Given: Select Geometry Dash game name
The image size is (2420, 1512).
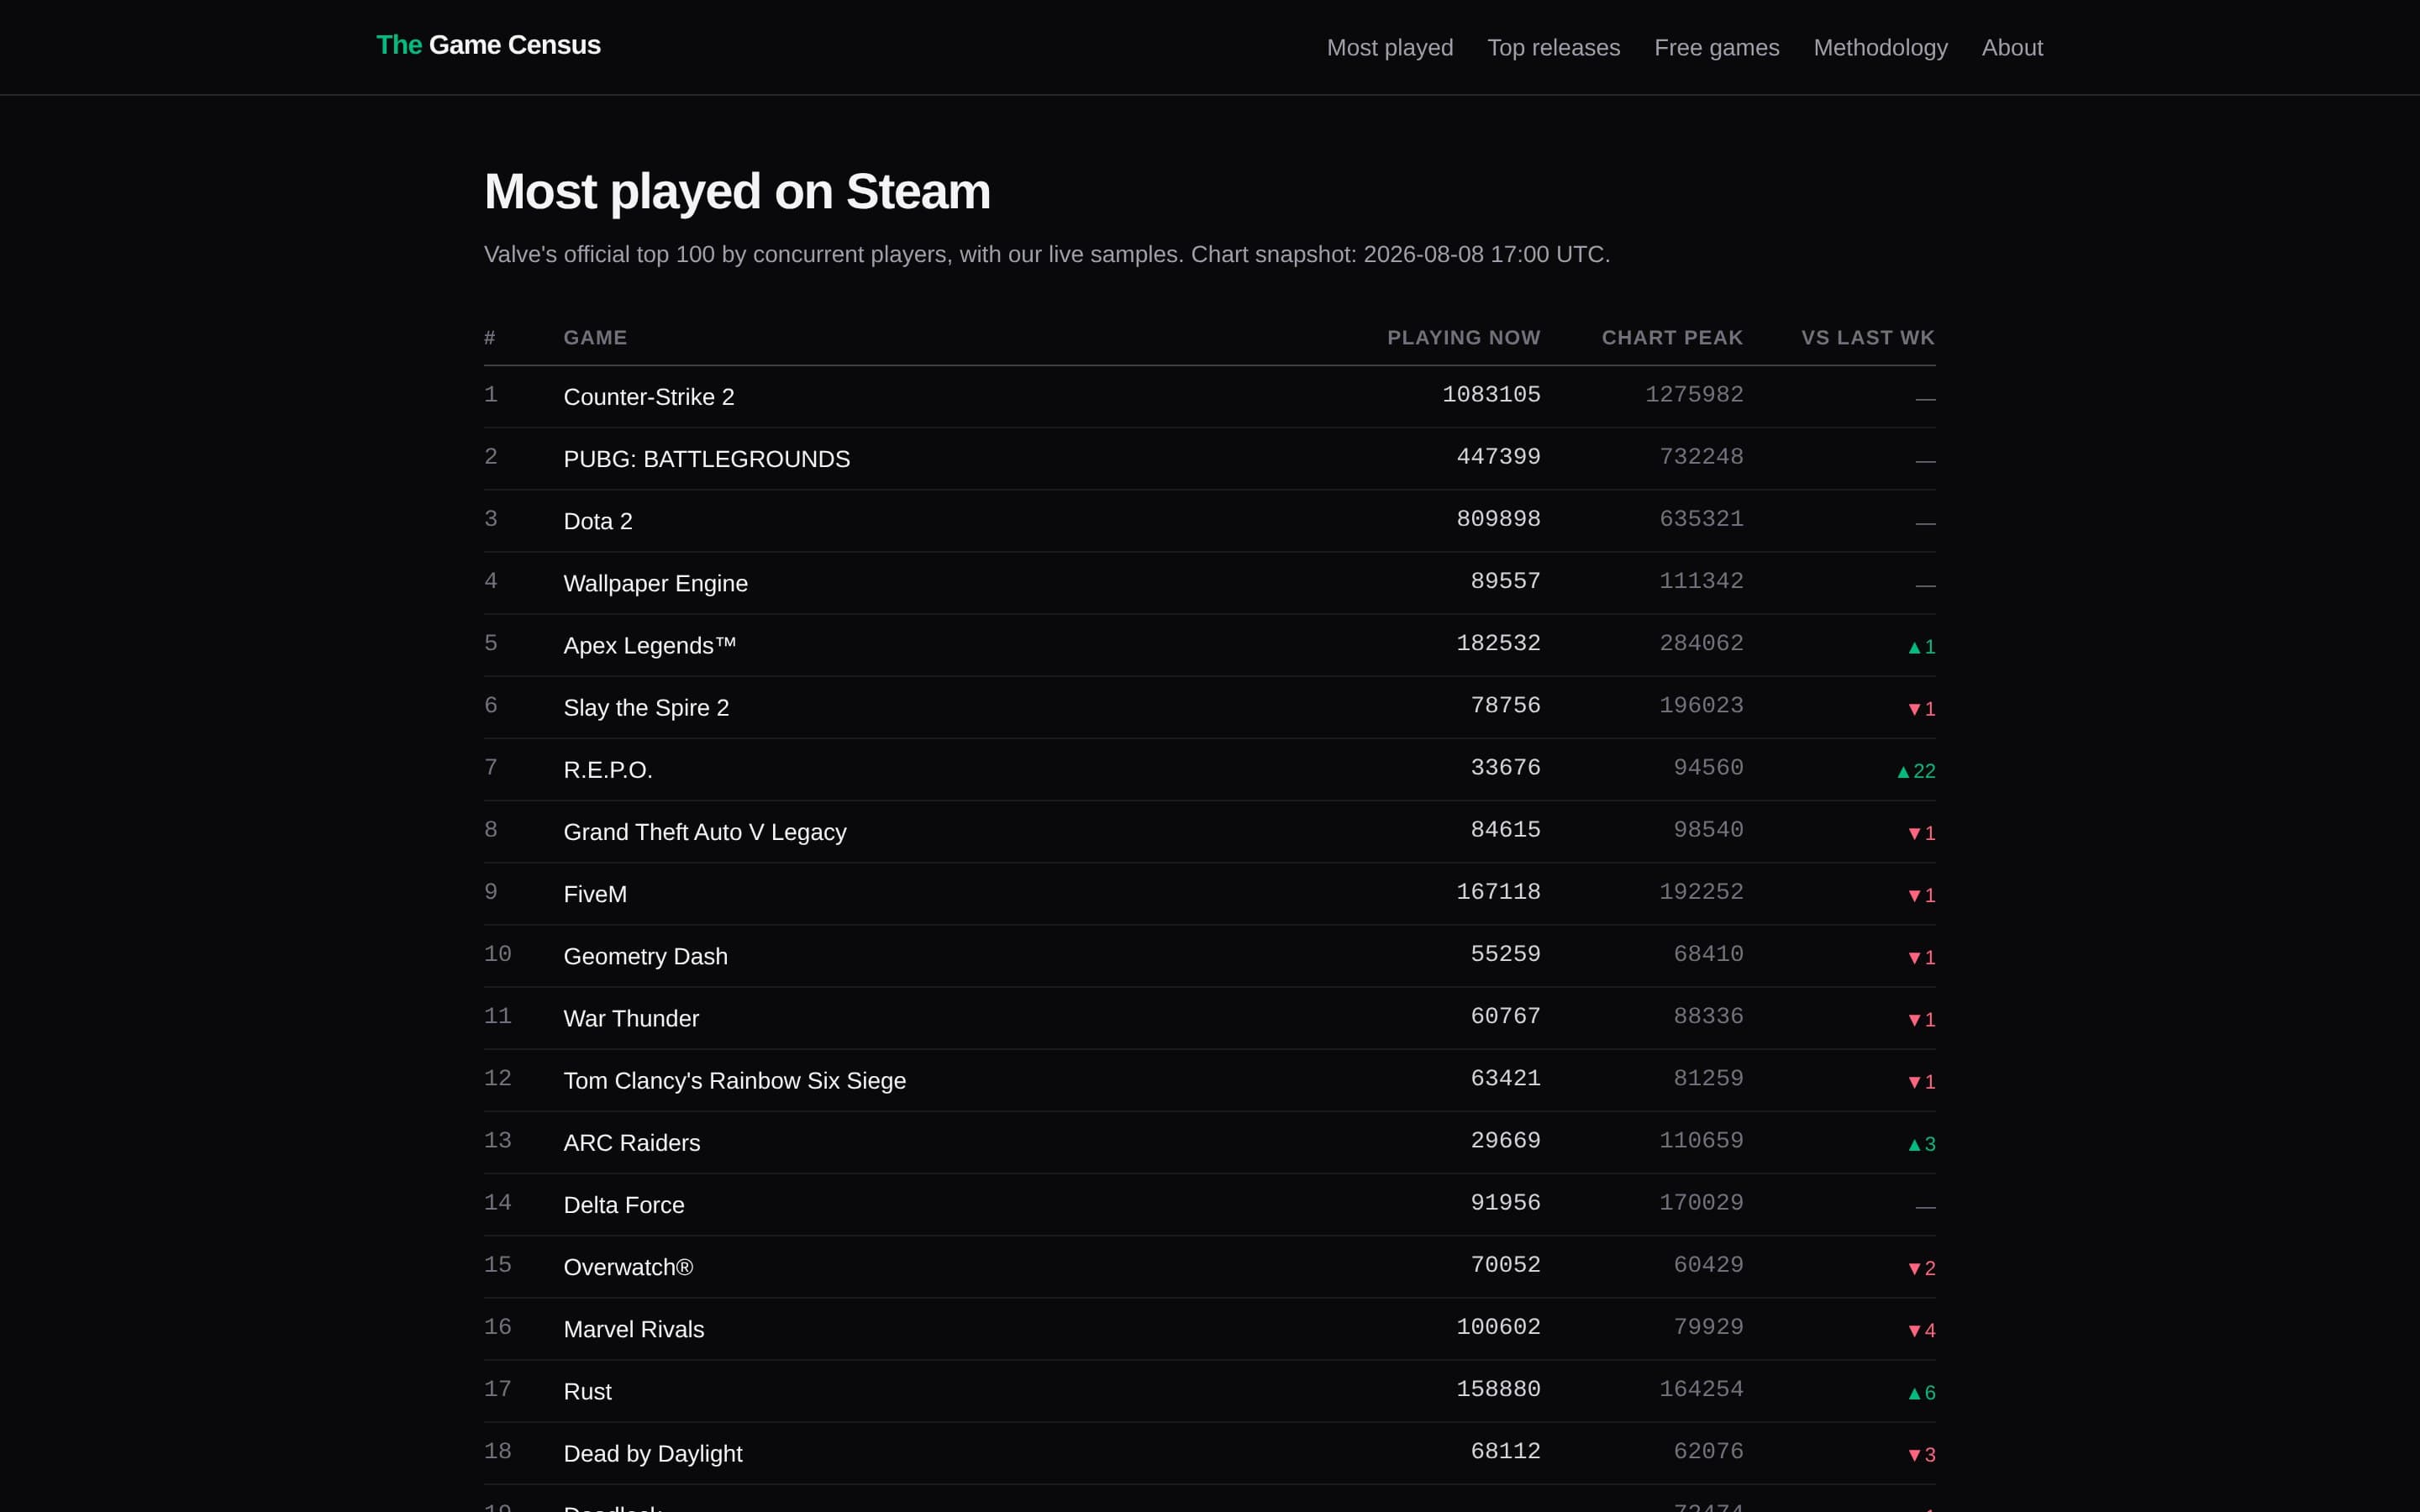Looking at the screenshot, I should [646, 956].
